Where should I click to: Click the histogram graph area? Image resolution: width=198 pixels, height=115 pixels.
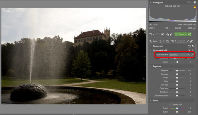pyautogui.click(x=173, y=14)
